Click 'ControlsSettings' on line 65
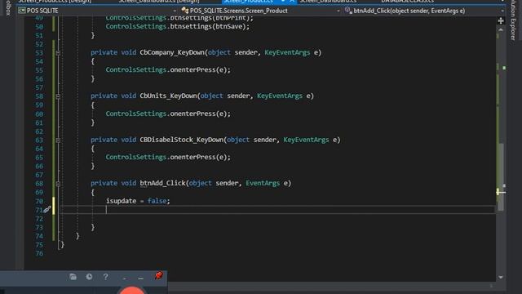This screenshot has height=294, width=522. click(136, 157)
